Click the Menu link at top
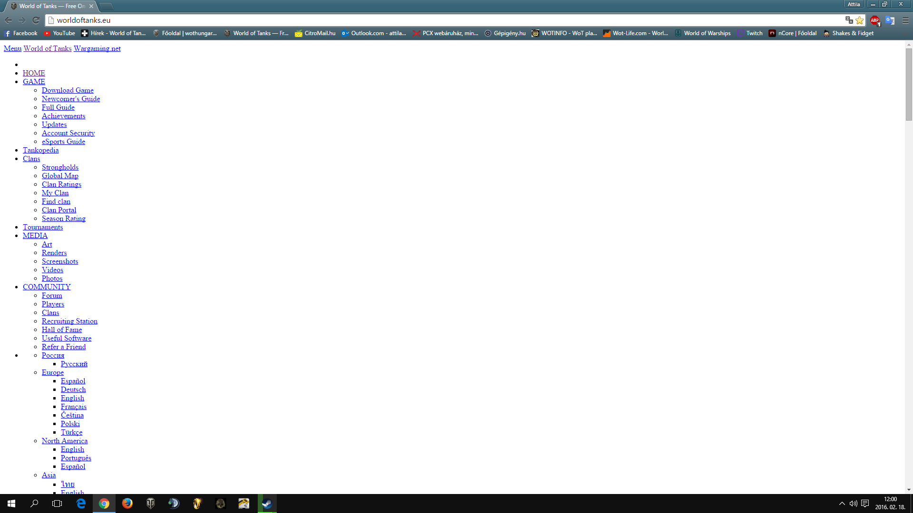Screen dimensions: 913x513 coord(12,48)
